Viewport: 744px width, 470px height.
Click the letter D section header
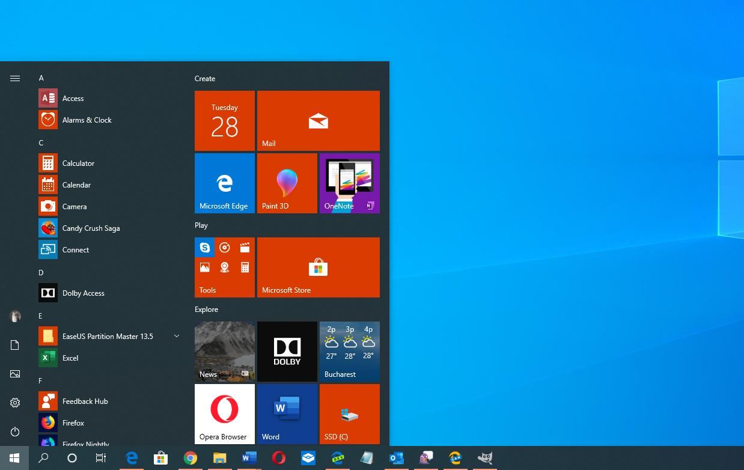point(41,273)
